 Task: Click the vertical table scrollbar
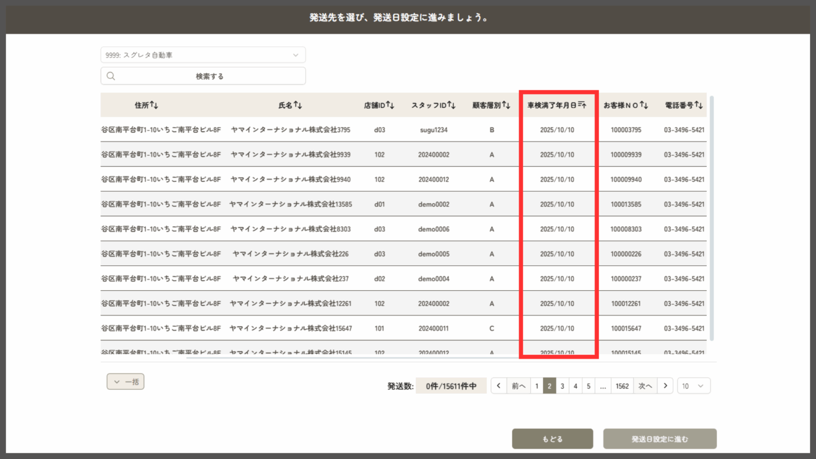(711, 219)
